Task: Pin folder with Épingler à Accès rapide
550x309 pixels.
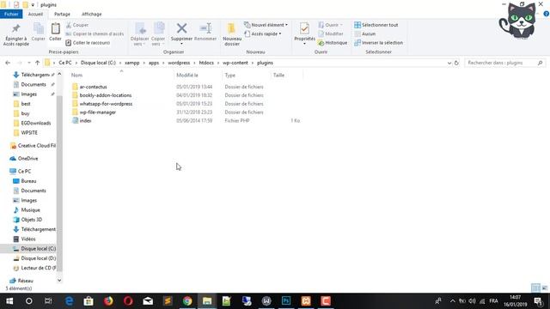Action: coord(15,34)
